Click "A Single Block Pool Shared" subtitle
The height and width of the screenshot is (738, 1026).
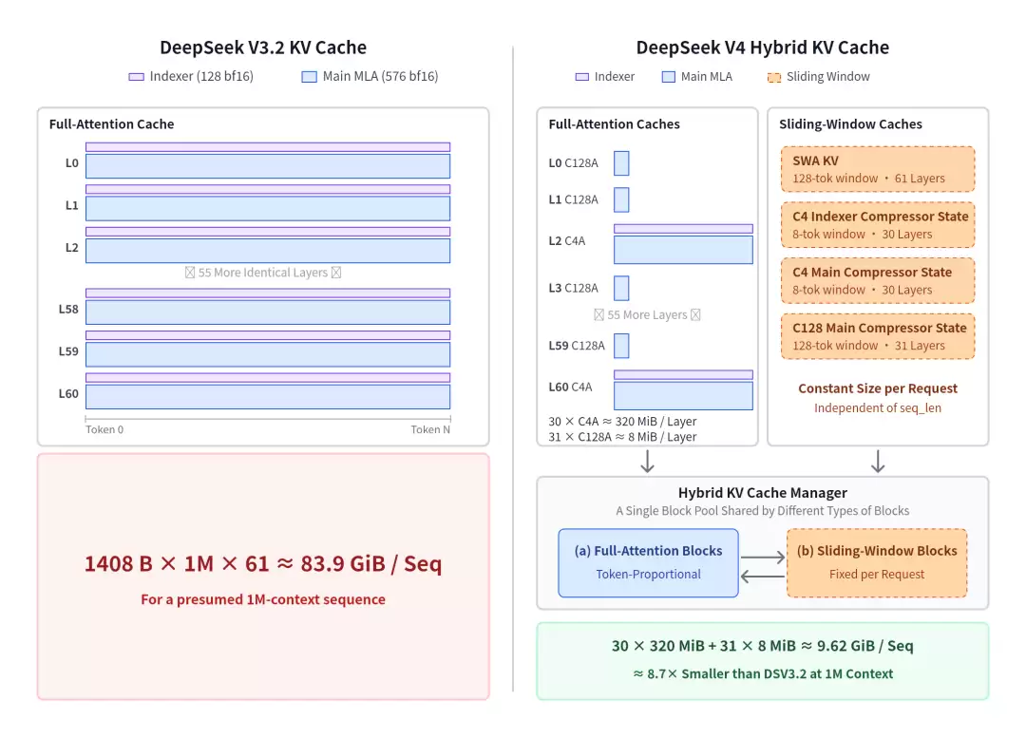pos(762,510)
